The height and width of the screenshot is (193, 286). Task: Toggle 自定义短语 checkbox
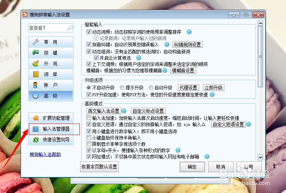tap(89, 124)
